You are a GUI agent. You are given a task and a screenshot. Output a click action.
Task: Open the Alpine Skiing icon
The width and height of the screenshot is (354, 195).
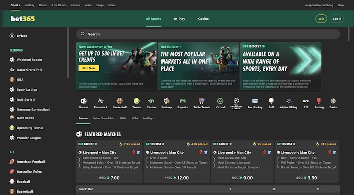pyautogui.click(x=289, y=101)
